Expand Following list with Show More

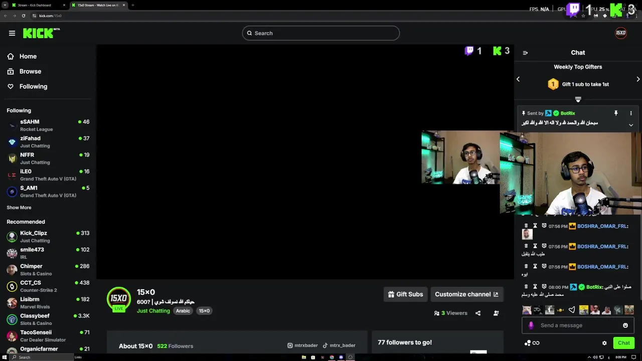pos(19,208)
